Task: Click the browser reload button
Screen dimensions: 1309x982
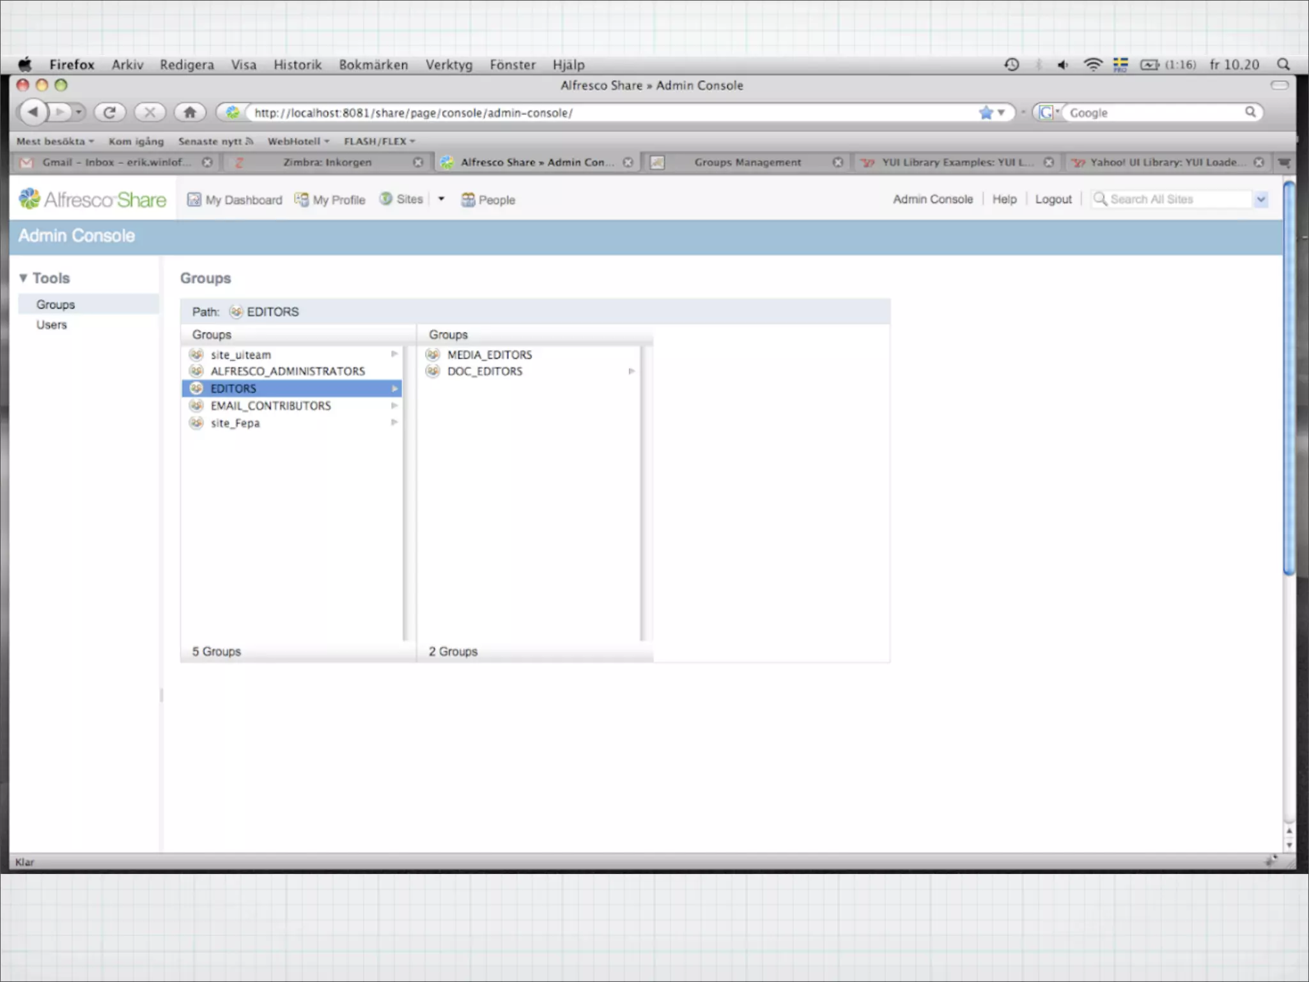Action: (x=109, y=113)
